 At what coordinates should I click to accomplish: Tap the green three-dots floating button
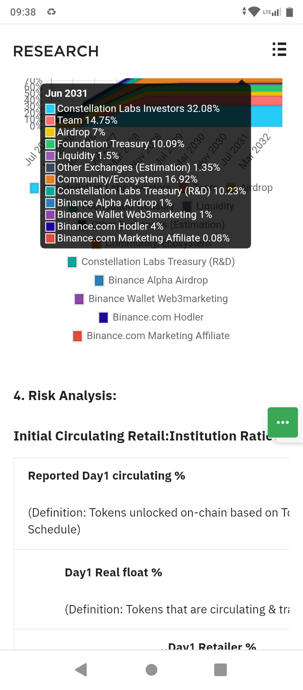(x=283, y=422)
